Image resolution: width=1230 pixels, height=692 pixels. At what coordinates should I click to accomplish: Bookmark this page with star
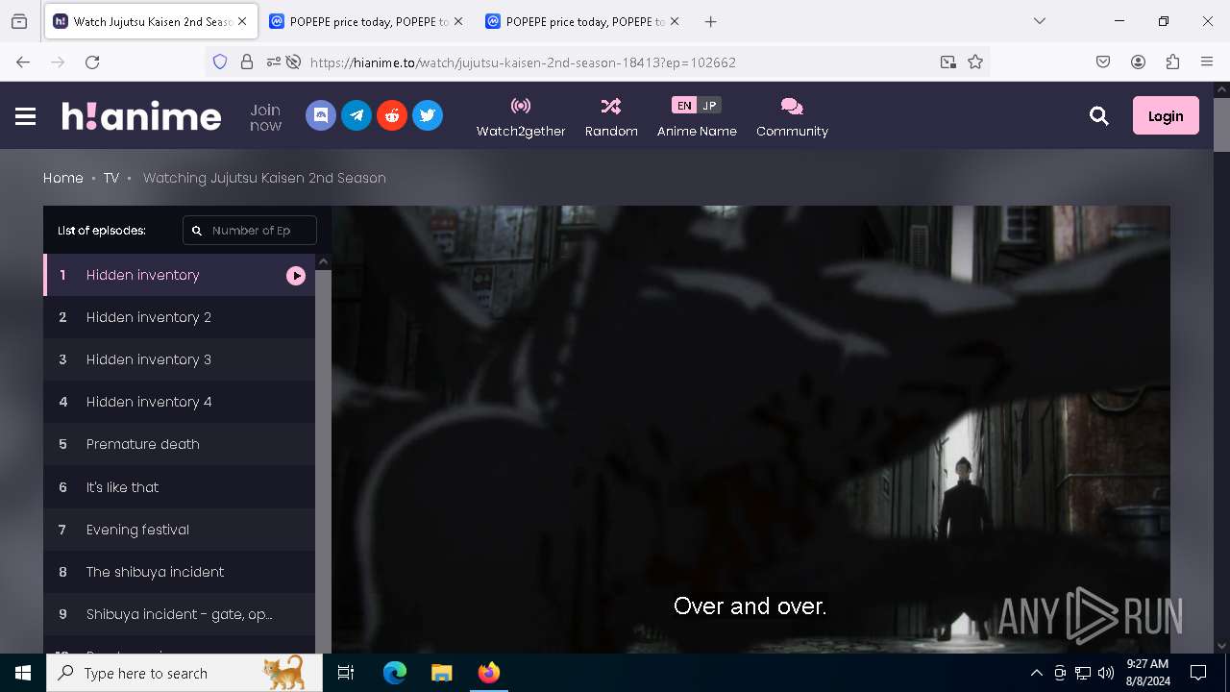[975, 62]
